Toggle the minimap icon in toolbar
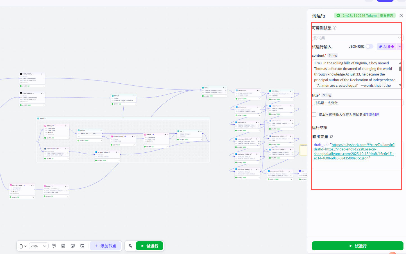The width and height of the screenshot is (406, 254). 82,246
